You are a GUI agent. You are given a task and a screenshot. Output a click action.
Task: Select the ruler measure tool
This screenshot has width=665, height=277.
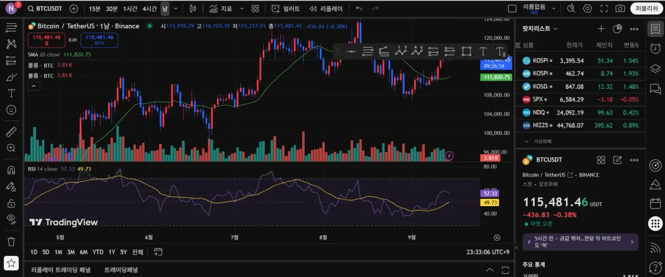click(x=11, y=132)
